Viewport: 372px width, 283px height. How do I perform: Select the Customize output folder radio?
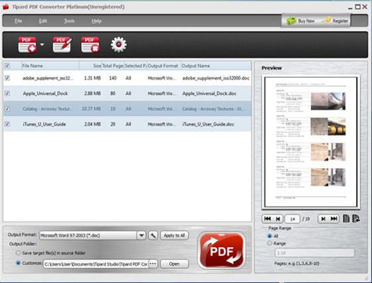point(18,263)
